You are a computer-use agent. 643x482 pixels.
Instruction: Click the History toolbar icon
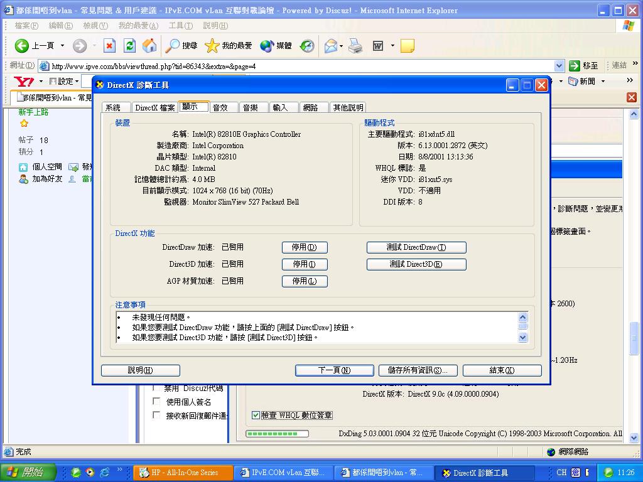(x=307, y=45)
